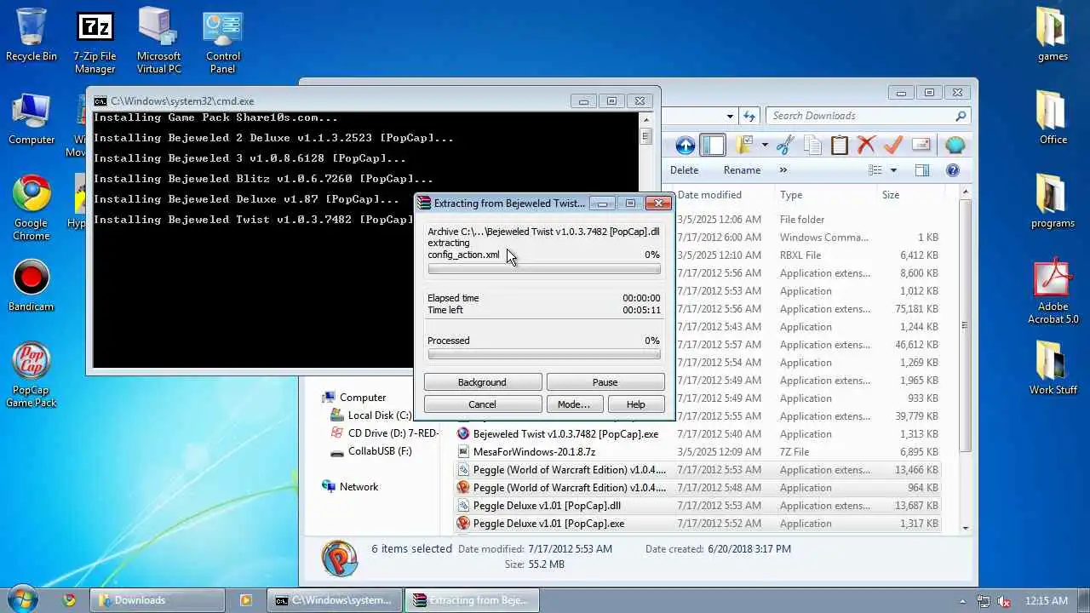Click the Pause button in extraction dialog
Image resolution: width=1090 pixels, height=613 pixels.
click(605, 382)
